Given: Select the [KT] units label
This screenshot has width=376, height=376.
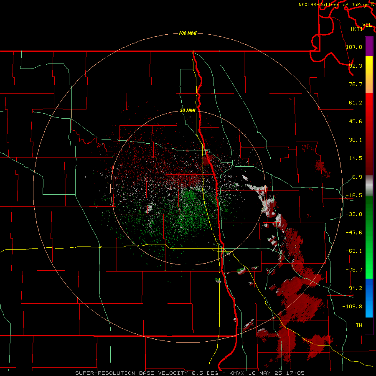Looking at the screenshot, I should tap(356, 29).
